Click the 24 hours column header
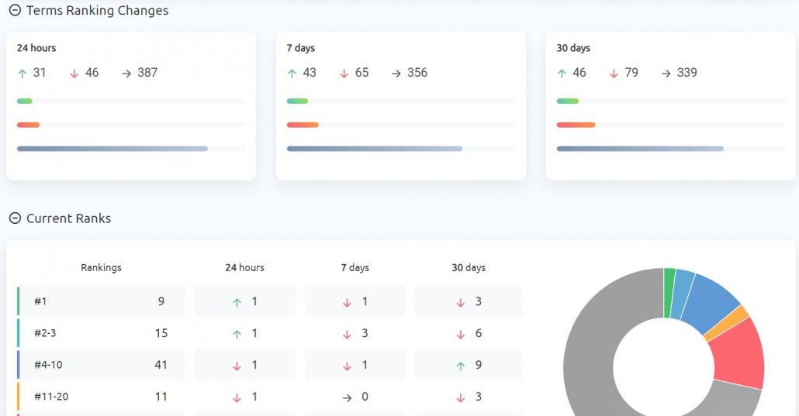 coord(244,268)
